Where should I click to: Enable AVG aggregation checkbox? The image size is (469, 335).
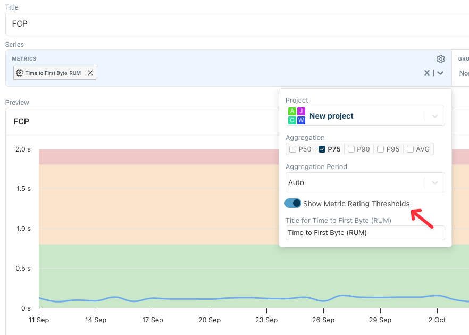tap(410, 149)
